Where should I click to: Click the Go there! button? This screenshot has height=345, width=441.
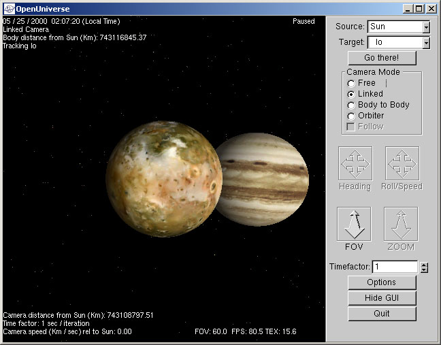(x=382, y=58)
